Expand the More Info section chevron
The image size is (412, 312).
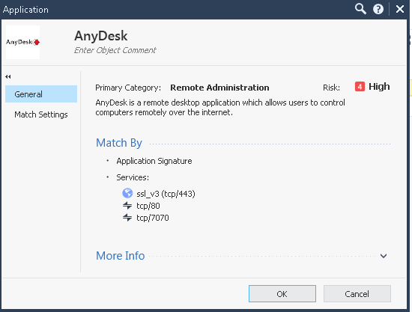point(384,256)
